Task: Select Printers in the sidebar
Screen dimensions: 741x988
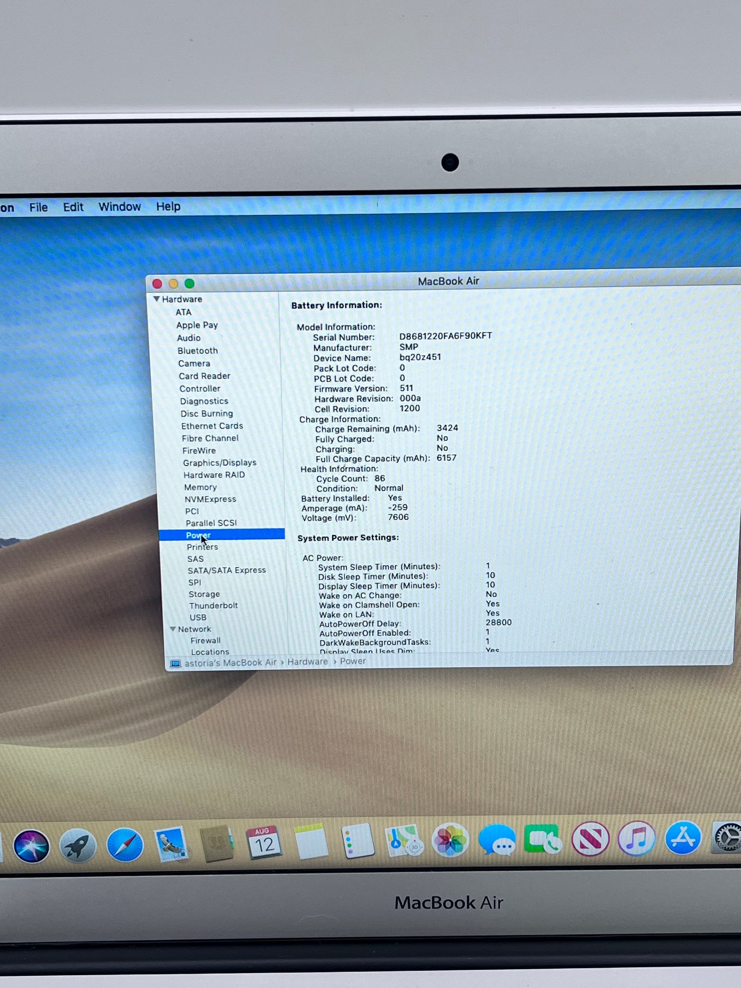Action: click(x=202, y=547)
